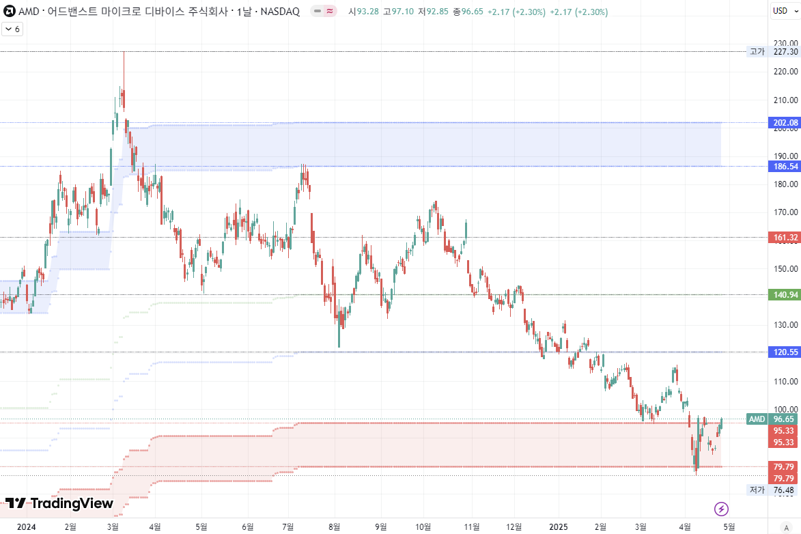This screenshot has width=801, height=534.
Task: Click the 220.00 tick on price axis
Action: (x=786, y=72)
